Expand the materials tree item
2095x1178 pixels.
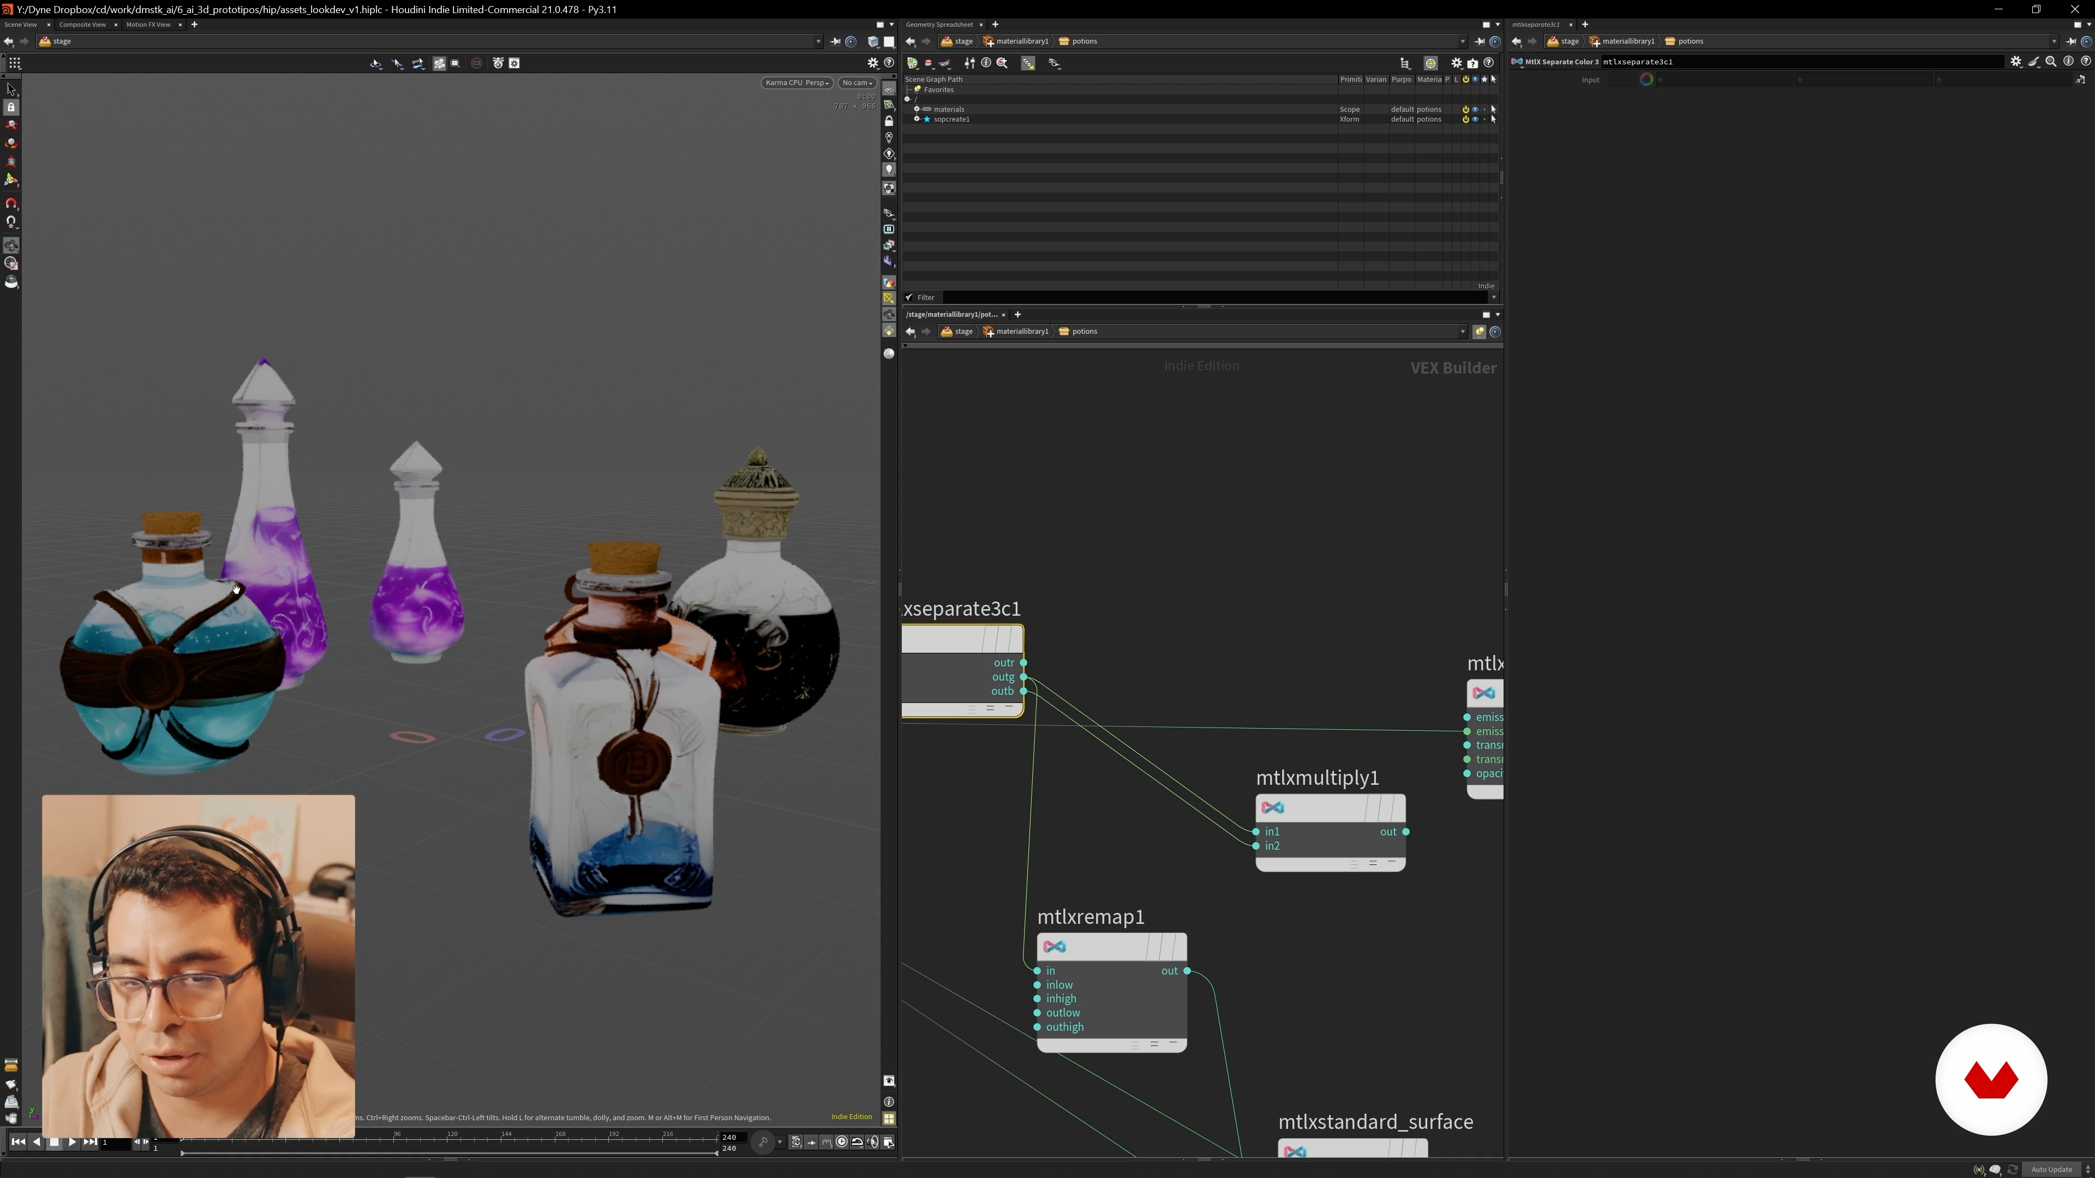pos(917,109)
